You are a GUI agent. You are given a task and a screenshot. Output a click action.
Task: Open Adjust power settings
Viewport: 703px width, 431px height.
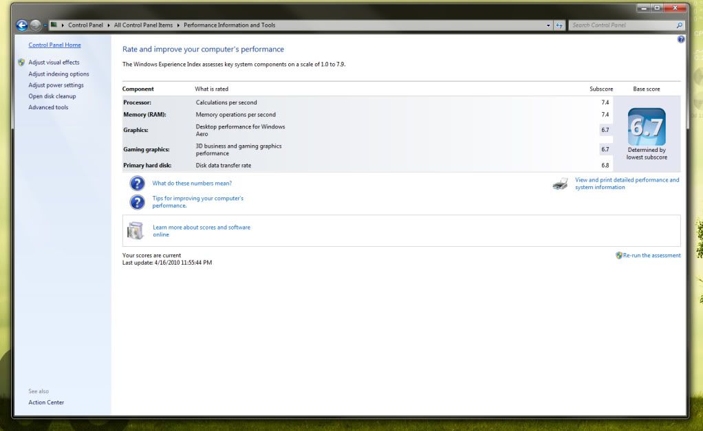[x=56, y=85]
